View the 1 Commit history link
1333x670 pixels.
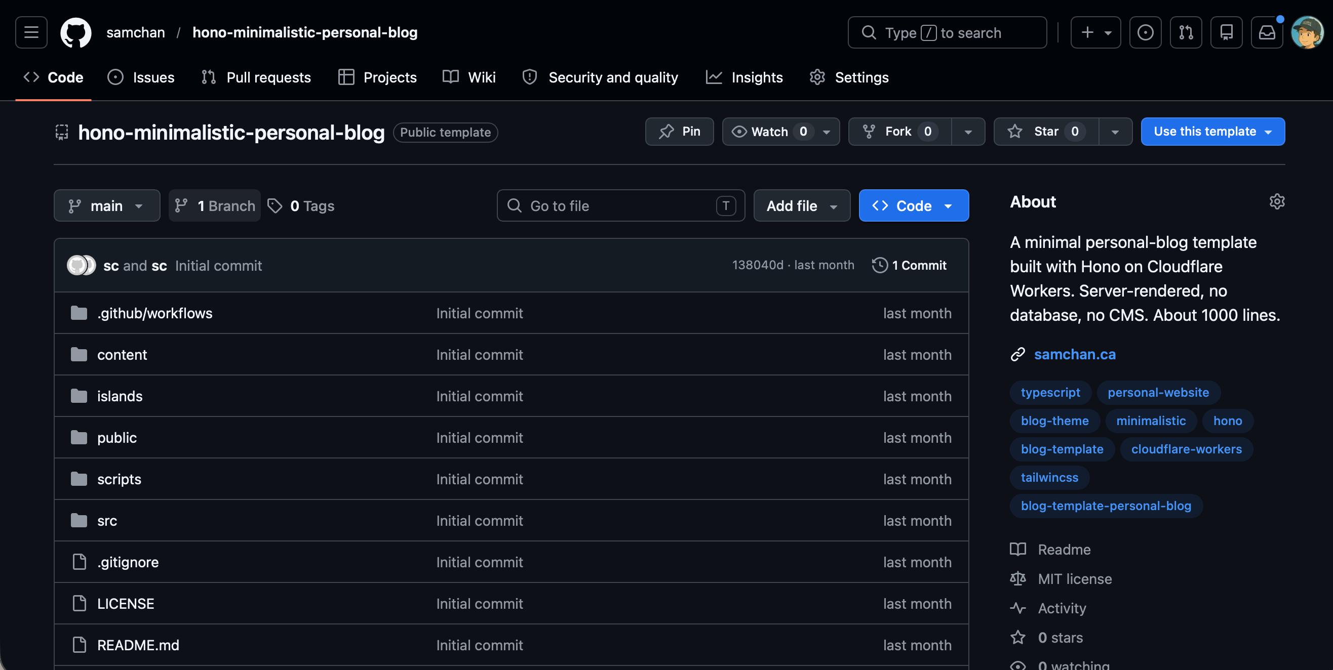909,265
